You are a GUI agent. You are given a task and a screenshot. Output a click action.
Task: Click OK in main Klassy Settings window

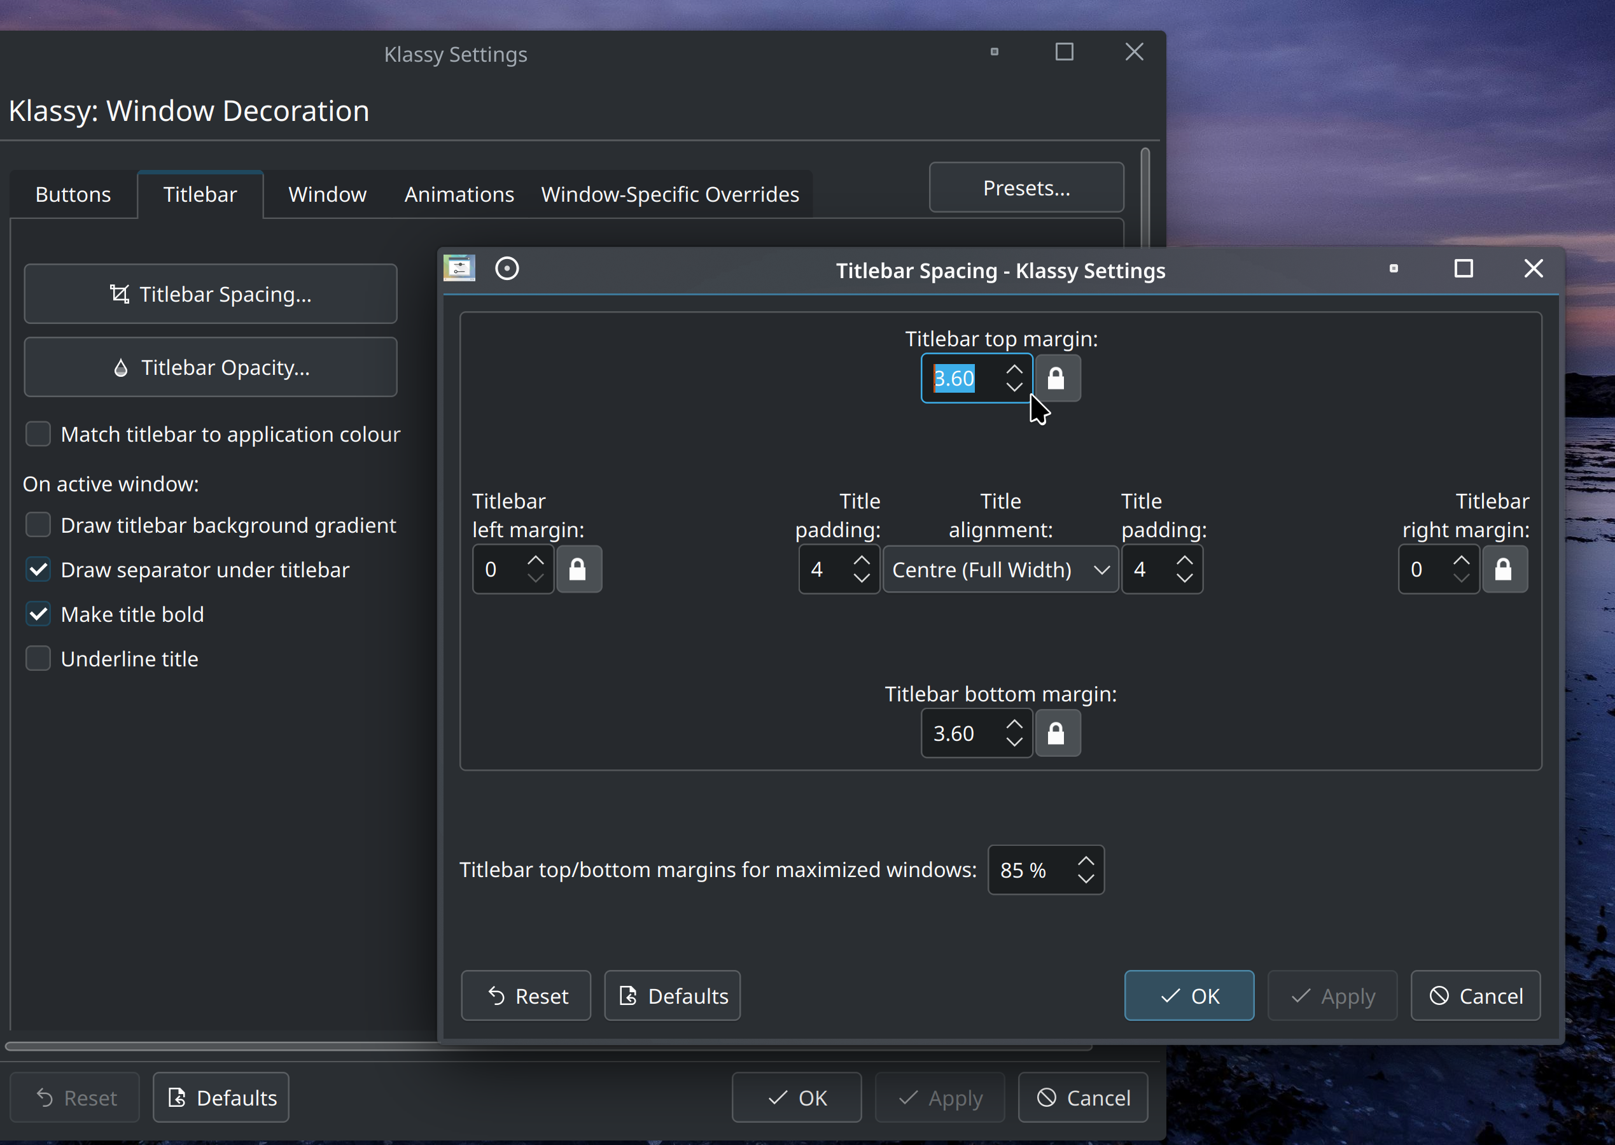pyautogui.click(x=797, y=1098)
